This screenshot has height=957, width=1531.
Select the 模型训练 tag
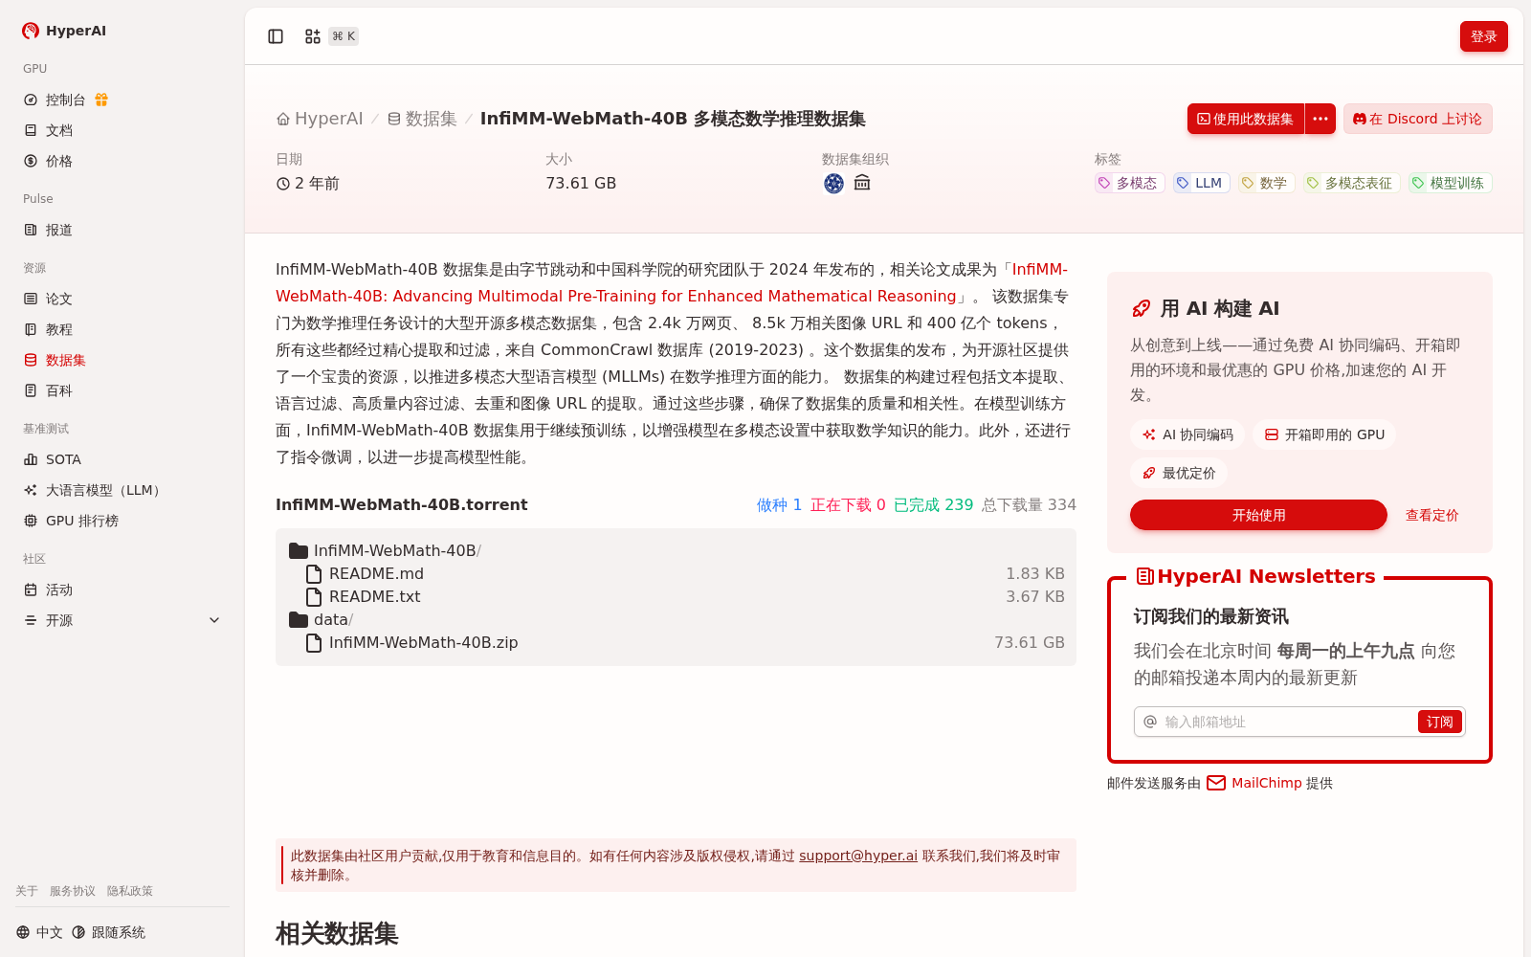(1450, 183)
